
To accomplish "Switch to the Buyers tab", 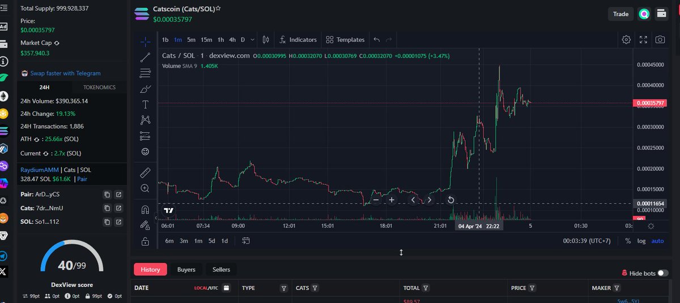I will pos(186,270).
